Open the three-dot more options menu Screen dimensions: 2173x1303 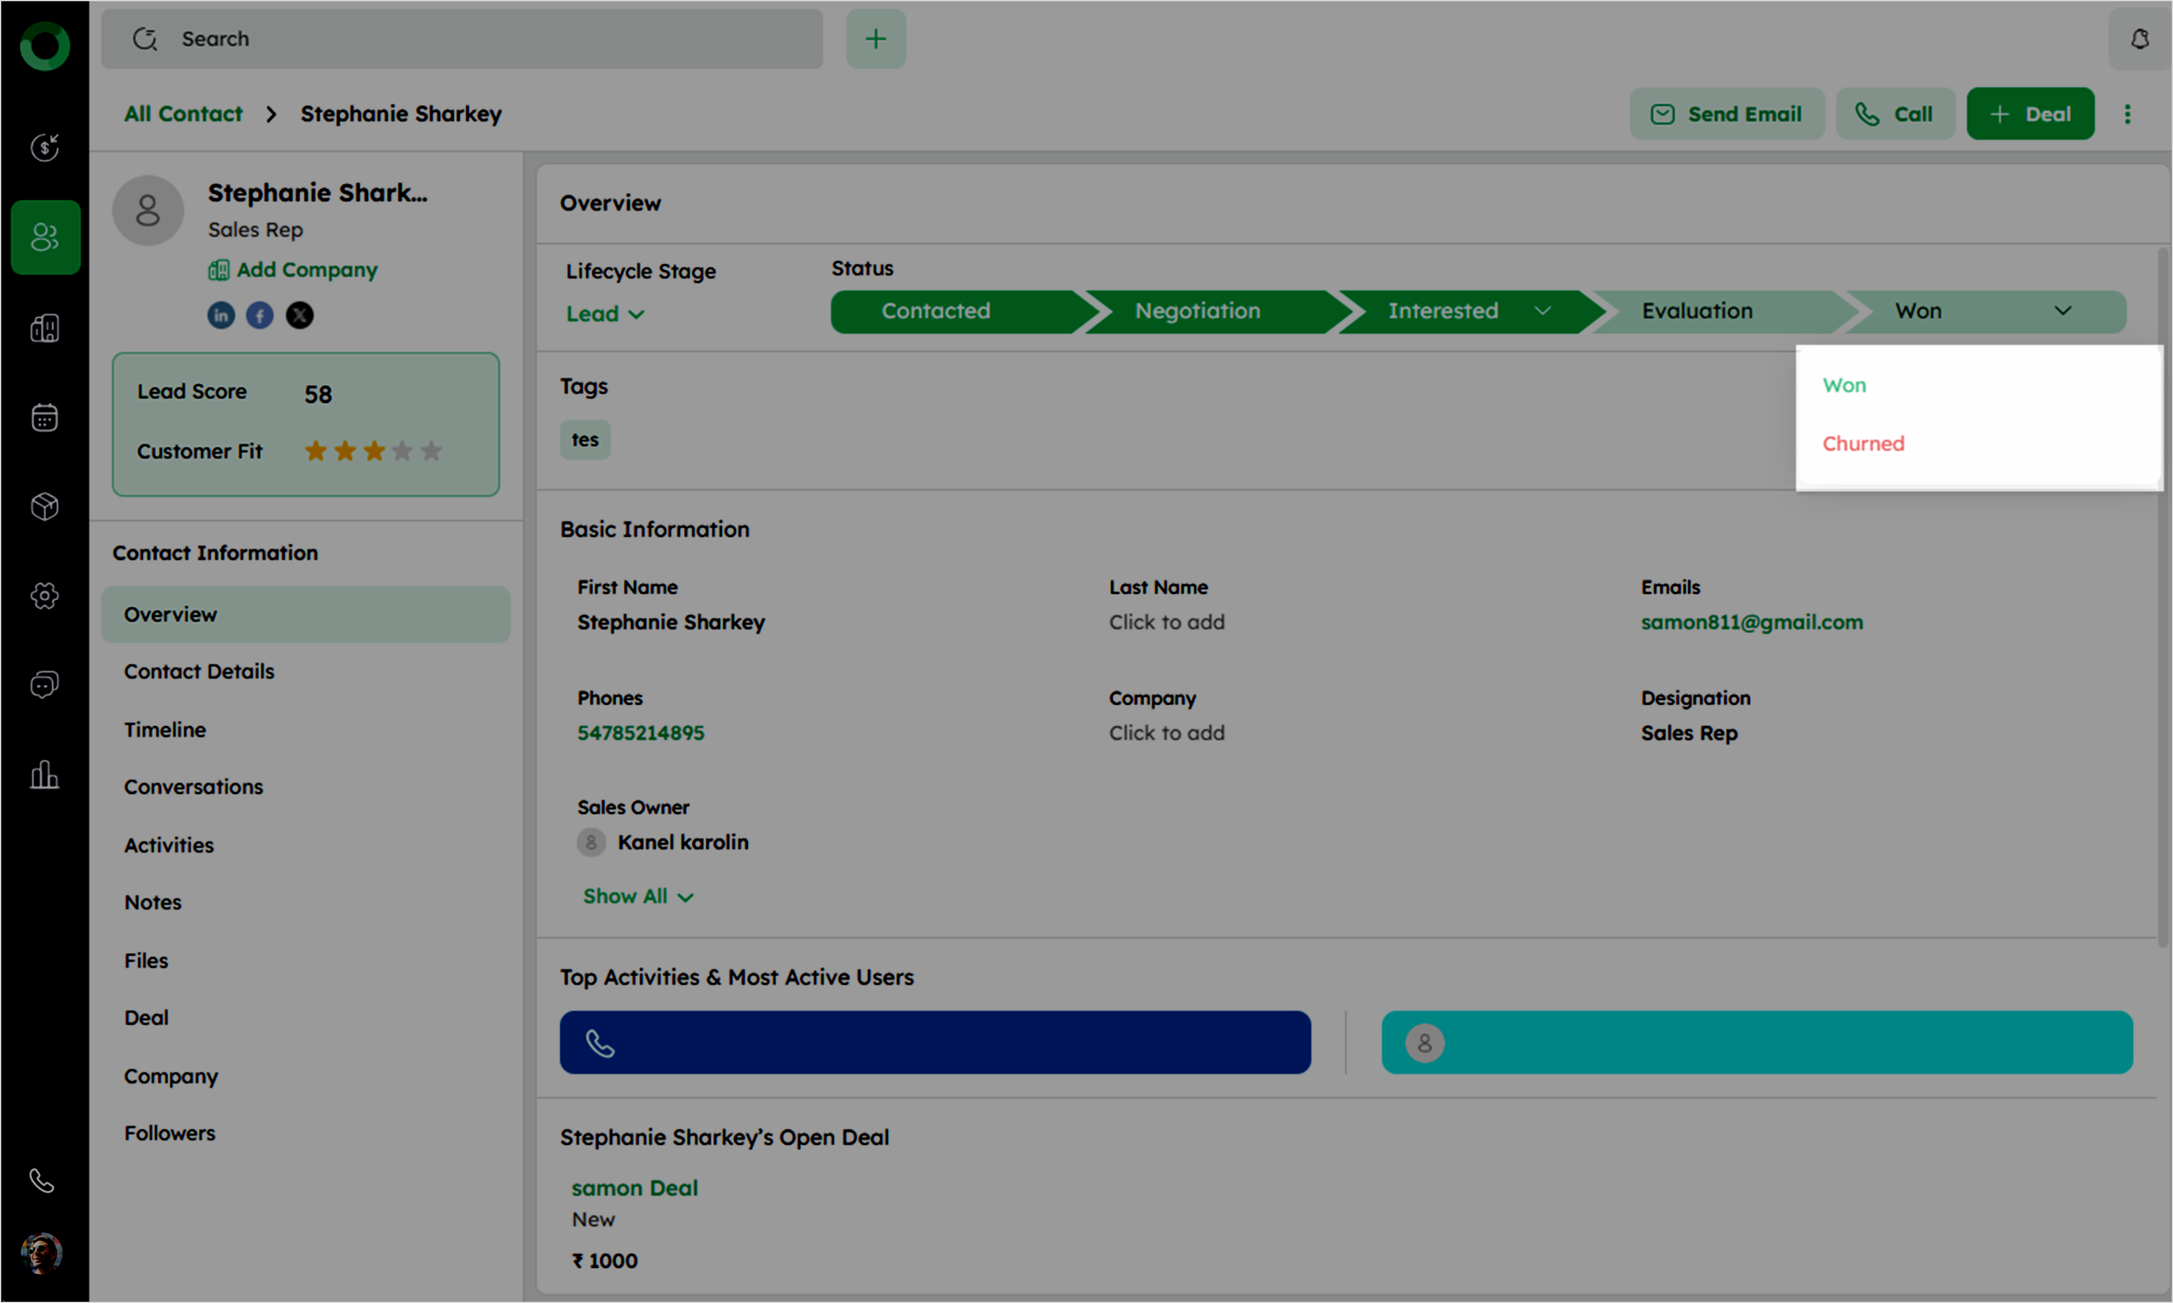(x=2127, y=114)
